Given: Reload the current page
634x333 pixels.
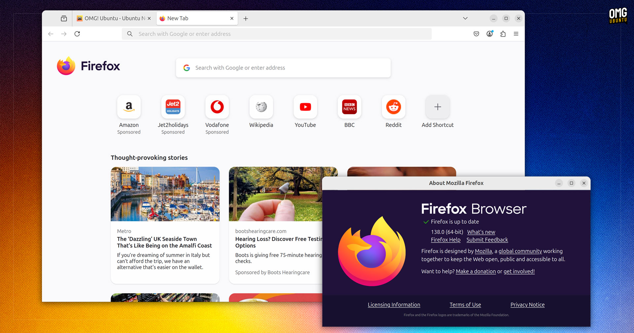Looking at the screenshot, I should [77, 34].
